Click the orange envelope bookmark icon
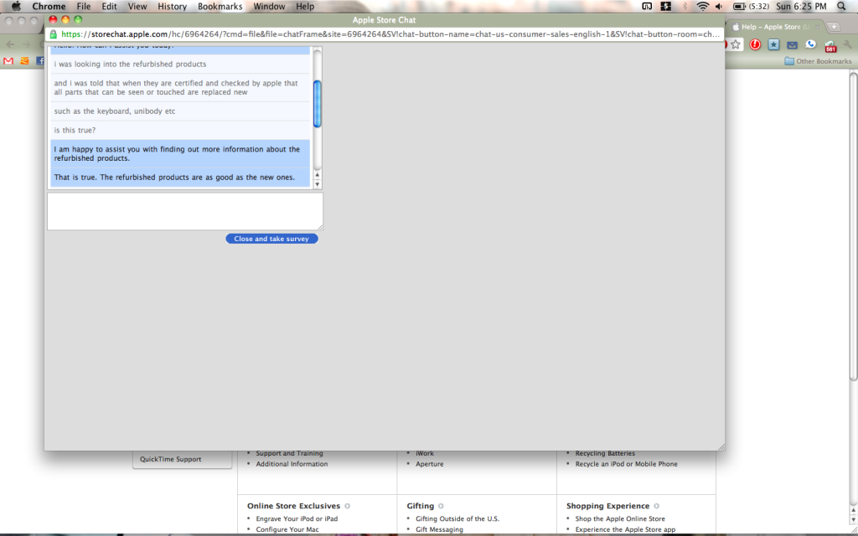The width and height of the screenshot is (858, 536). [x=24, y=61]
